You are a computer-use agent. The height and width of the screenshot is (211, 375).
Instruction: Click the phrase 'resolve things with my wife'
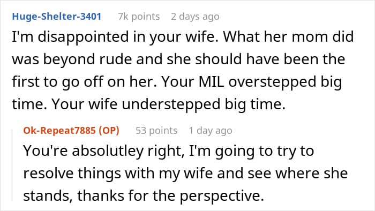(x=118, y=174)
